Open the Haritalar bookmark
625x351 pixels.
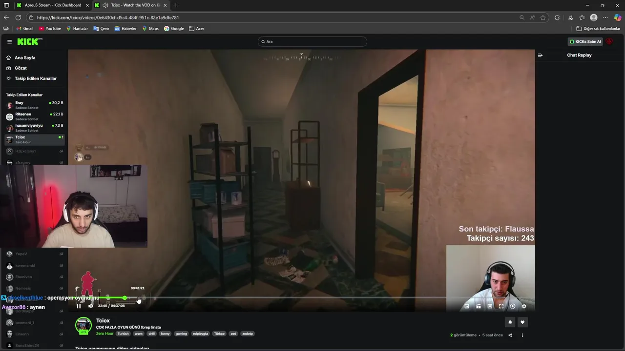pyautogui.click(x=77, y=29)
